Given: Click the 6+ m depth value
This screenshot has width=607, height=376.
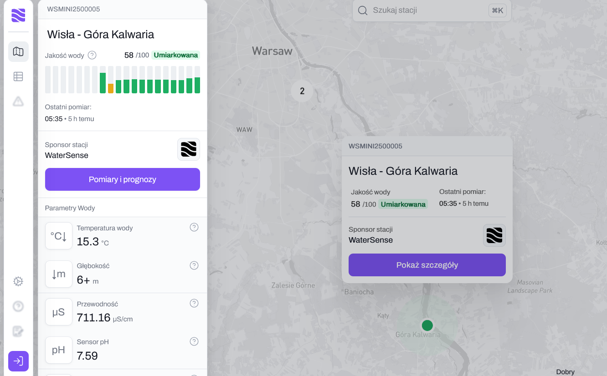Looking at the screenshot, I should pyautogui.click(x=87, y=280).
